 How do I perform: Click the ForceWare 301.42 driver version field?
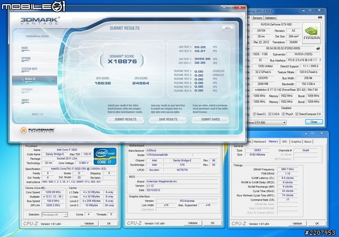tap(286, 90)
